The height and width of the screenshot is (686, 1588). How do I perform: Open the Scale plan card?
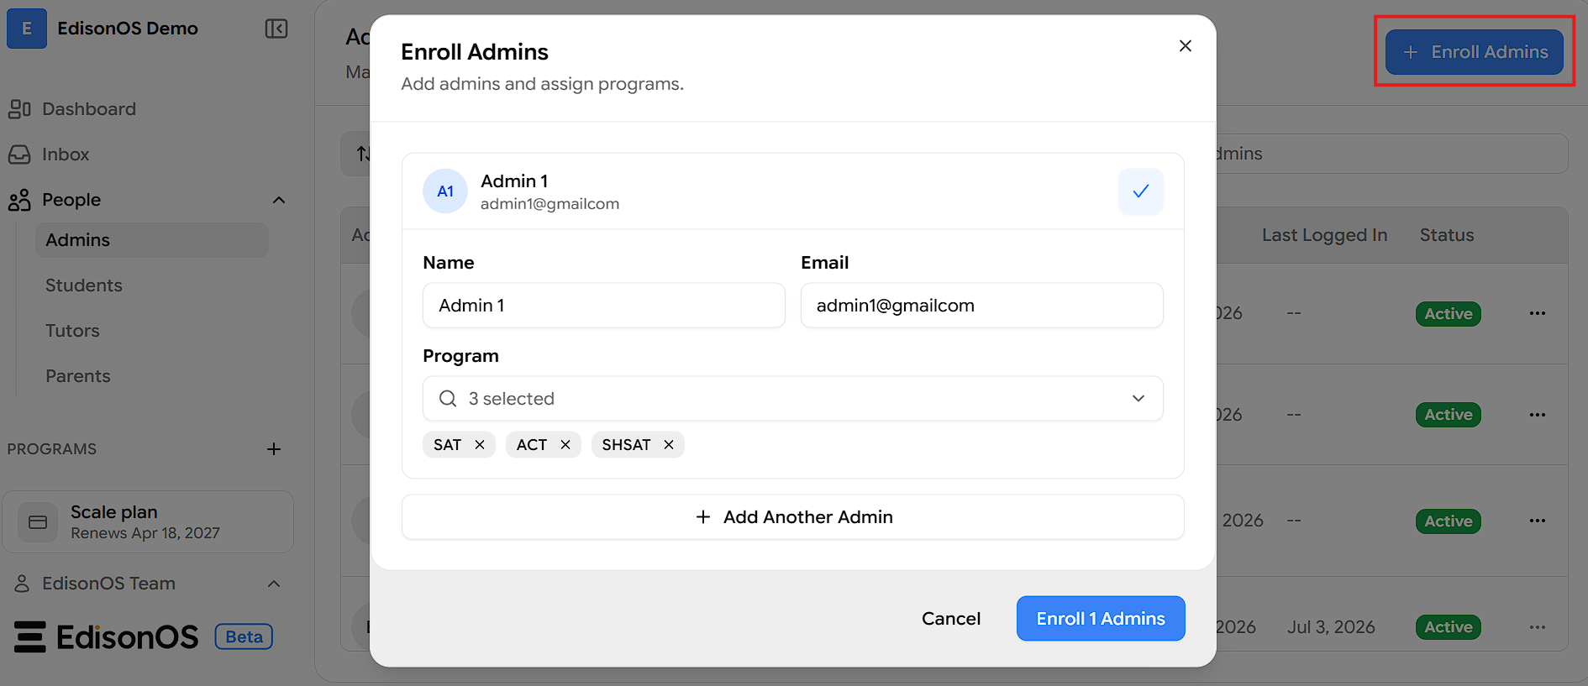coord(148,522)
